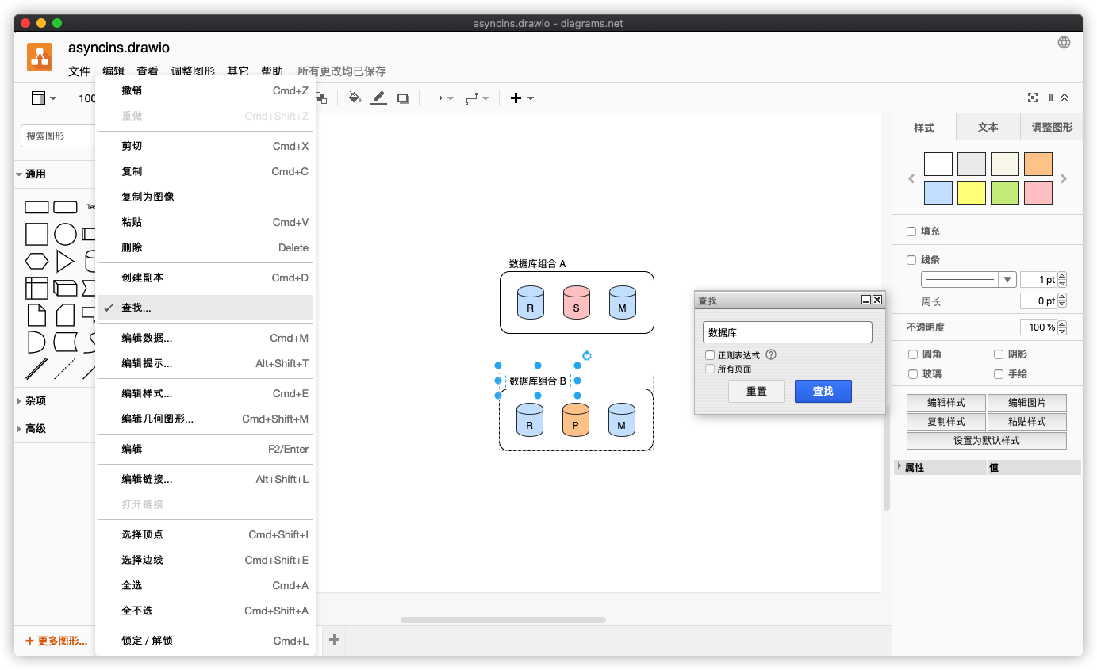Pick the yellow color swatch

pyautogui.click(x=971, y=193)
